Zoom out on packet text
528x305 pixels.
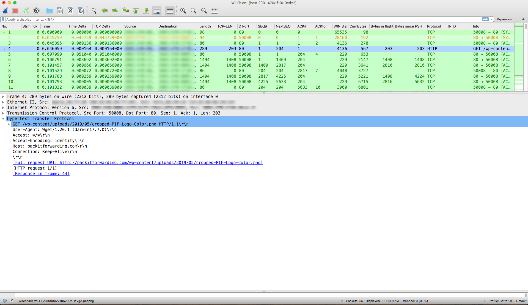point(194,11)
